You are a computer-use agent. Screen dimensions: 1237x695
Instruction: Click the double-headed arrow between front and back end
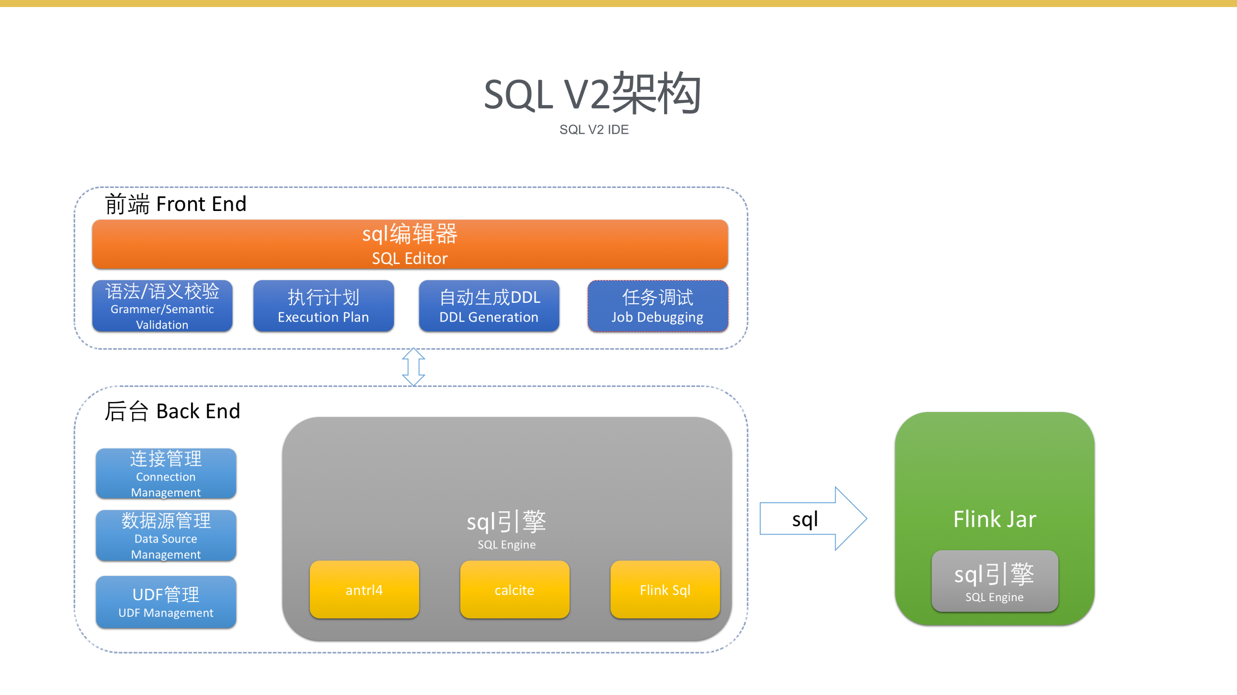(x=413, y=367)
